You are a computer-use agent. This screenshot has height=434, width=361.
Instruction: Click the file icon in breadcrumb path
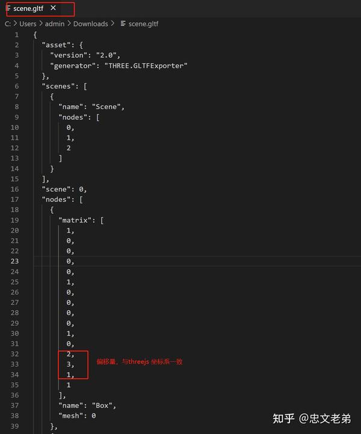pos(123,24)
